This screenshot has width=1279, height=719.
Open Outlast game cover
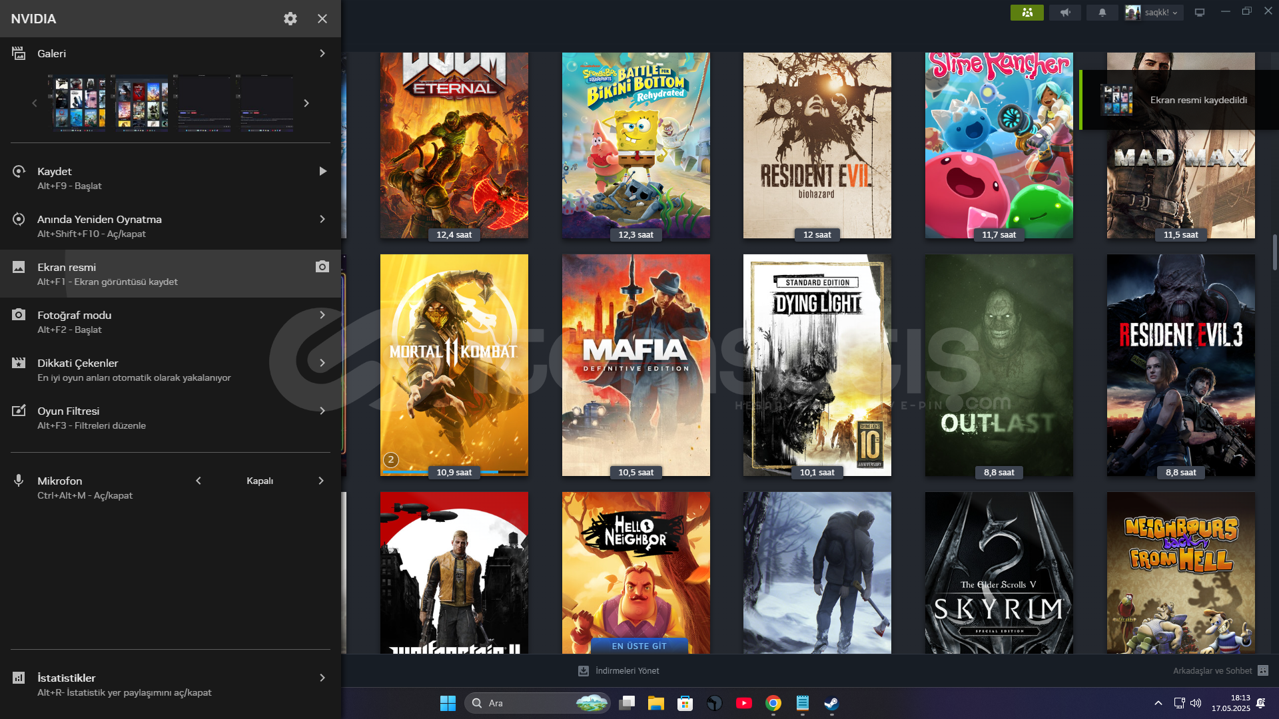coord(999,365)
